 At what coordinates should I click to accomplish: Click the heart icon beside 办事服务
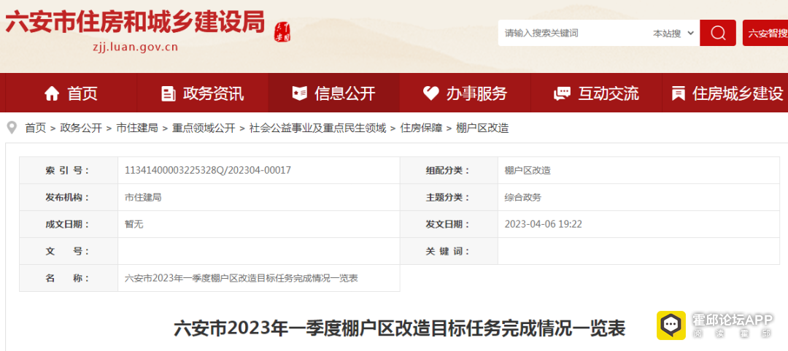tap(431, 93)
